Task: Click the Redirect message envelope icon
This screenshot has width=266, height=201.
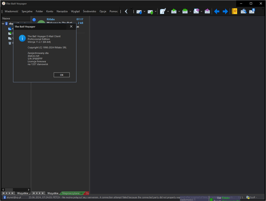Action: [x=207, y=11]
